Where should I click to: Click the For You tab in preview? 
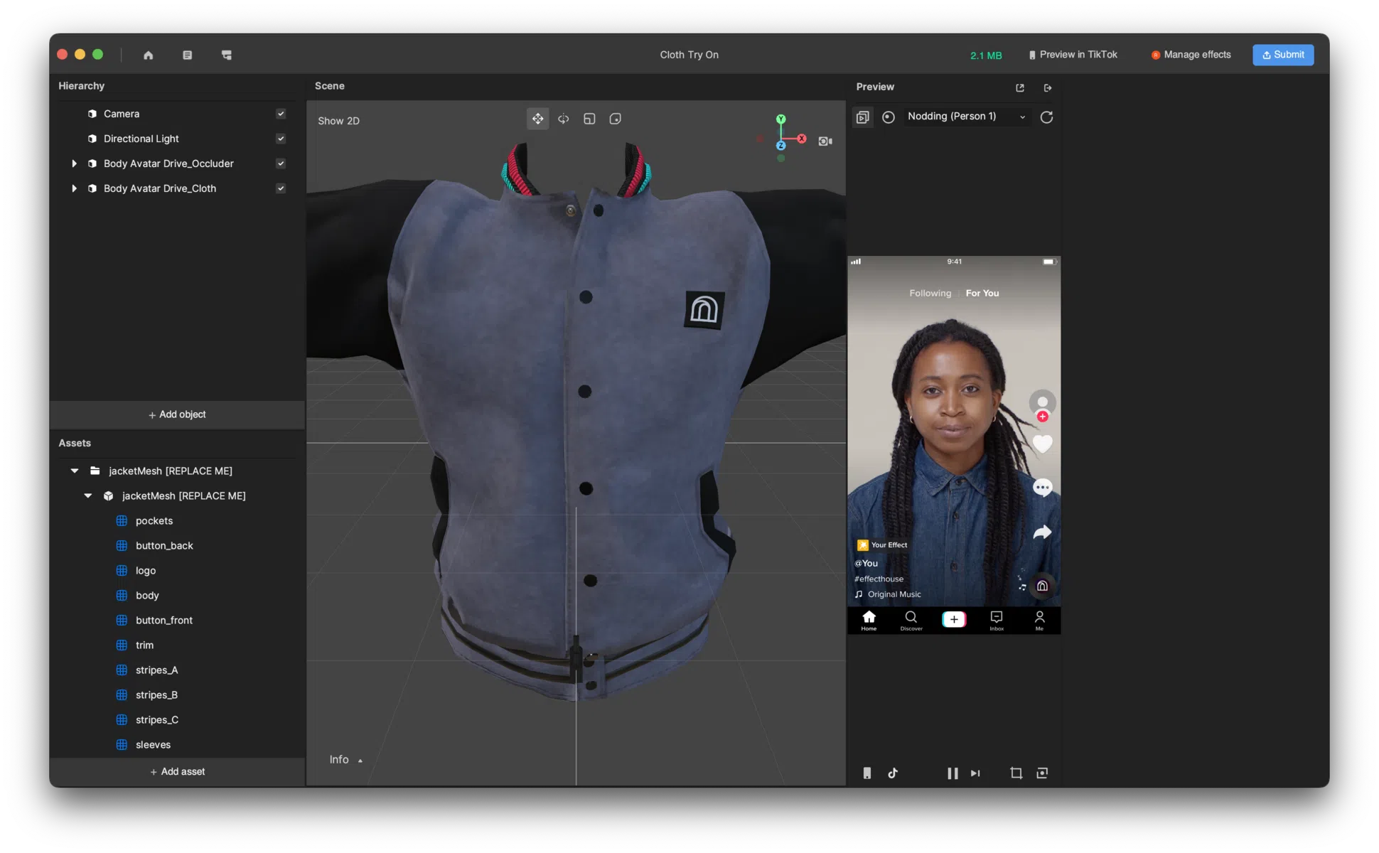click(982, 293)
